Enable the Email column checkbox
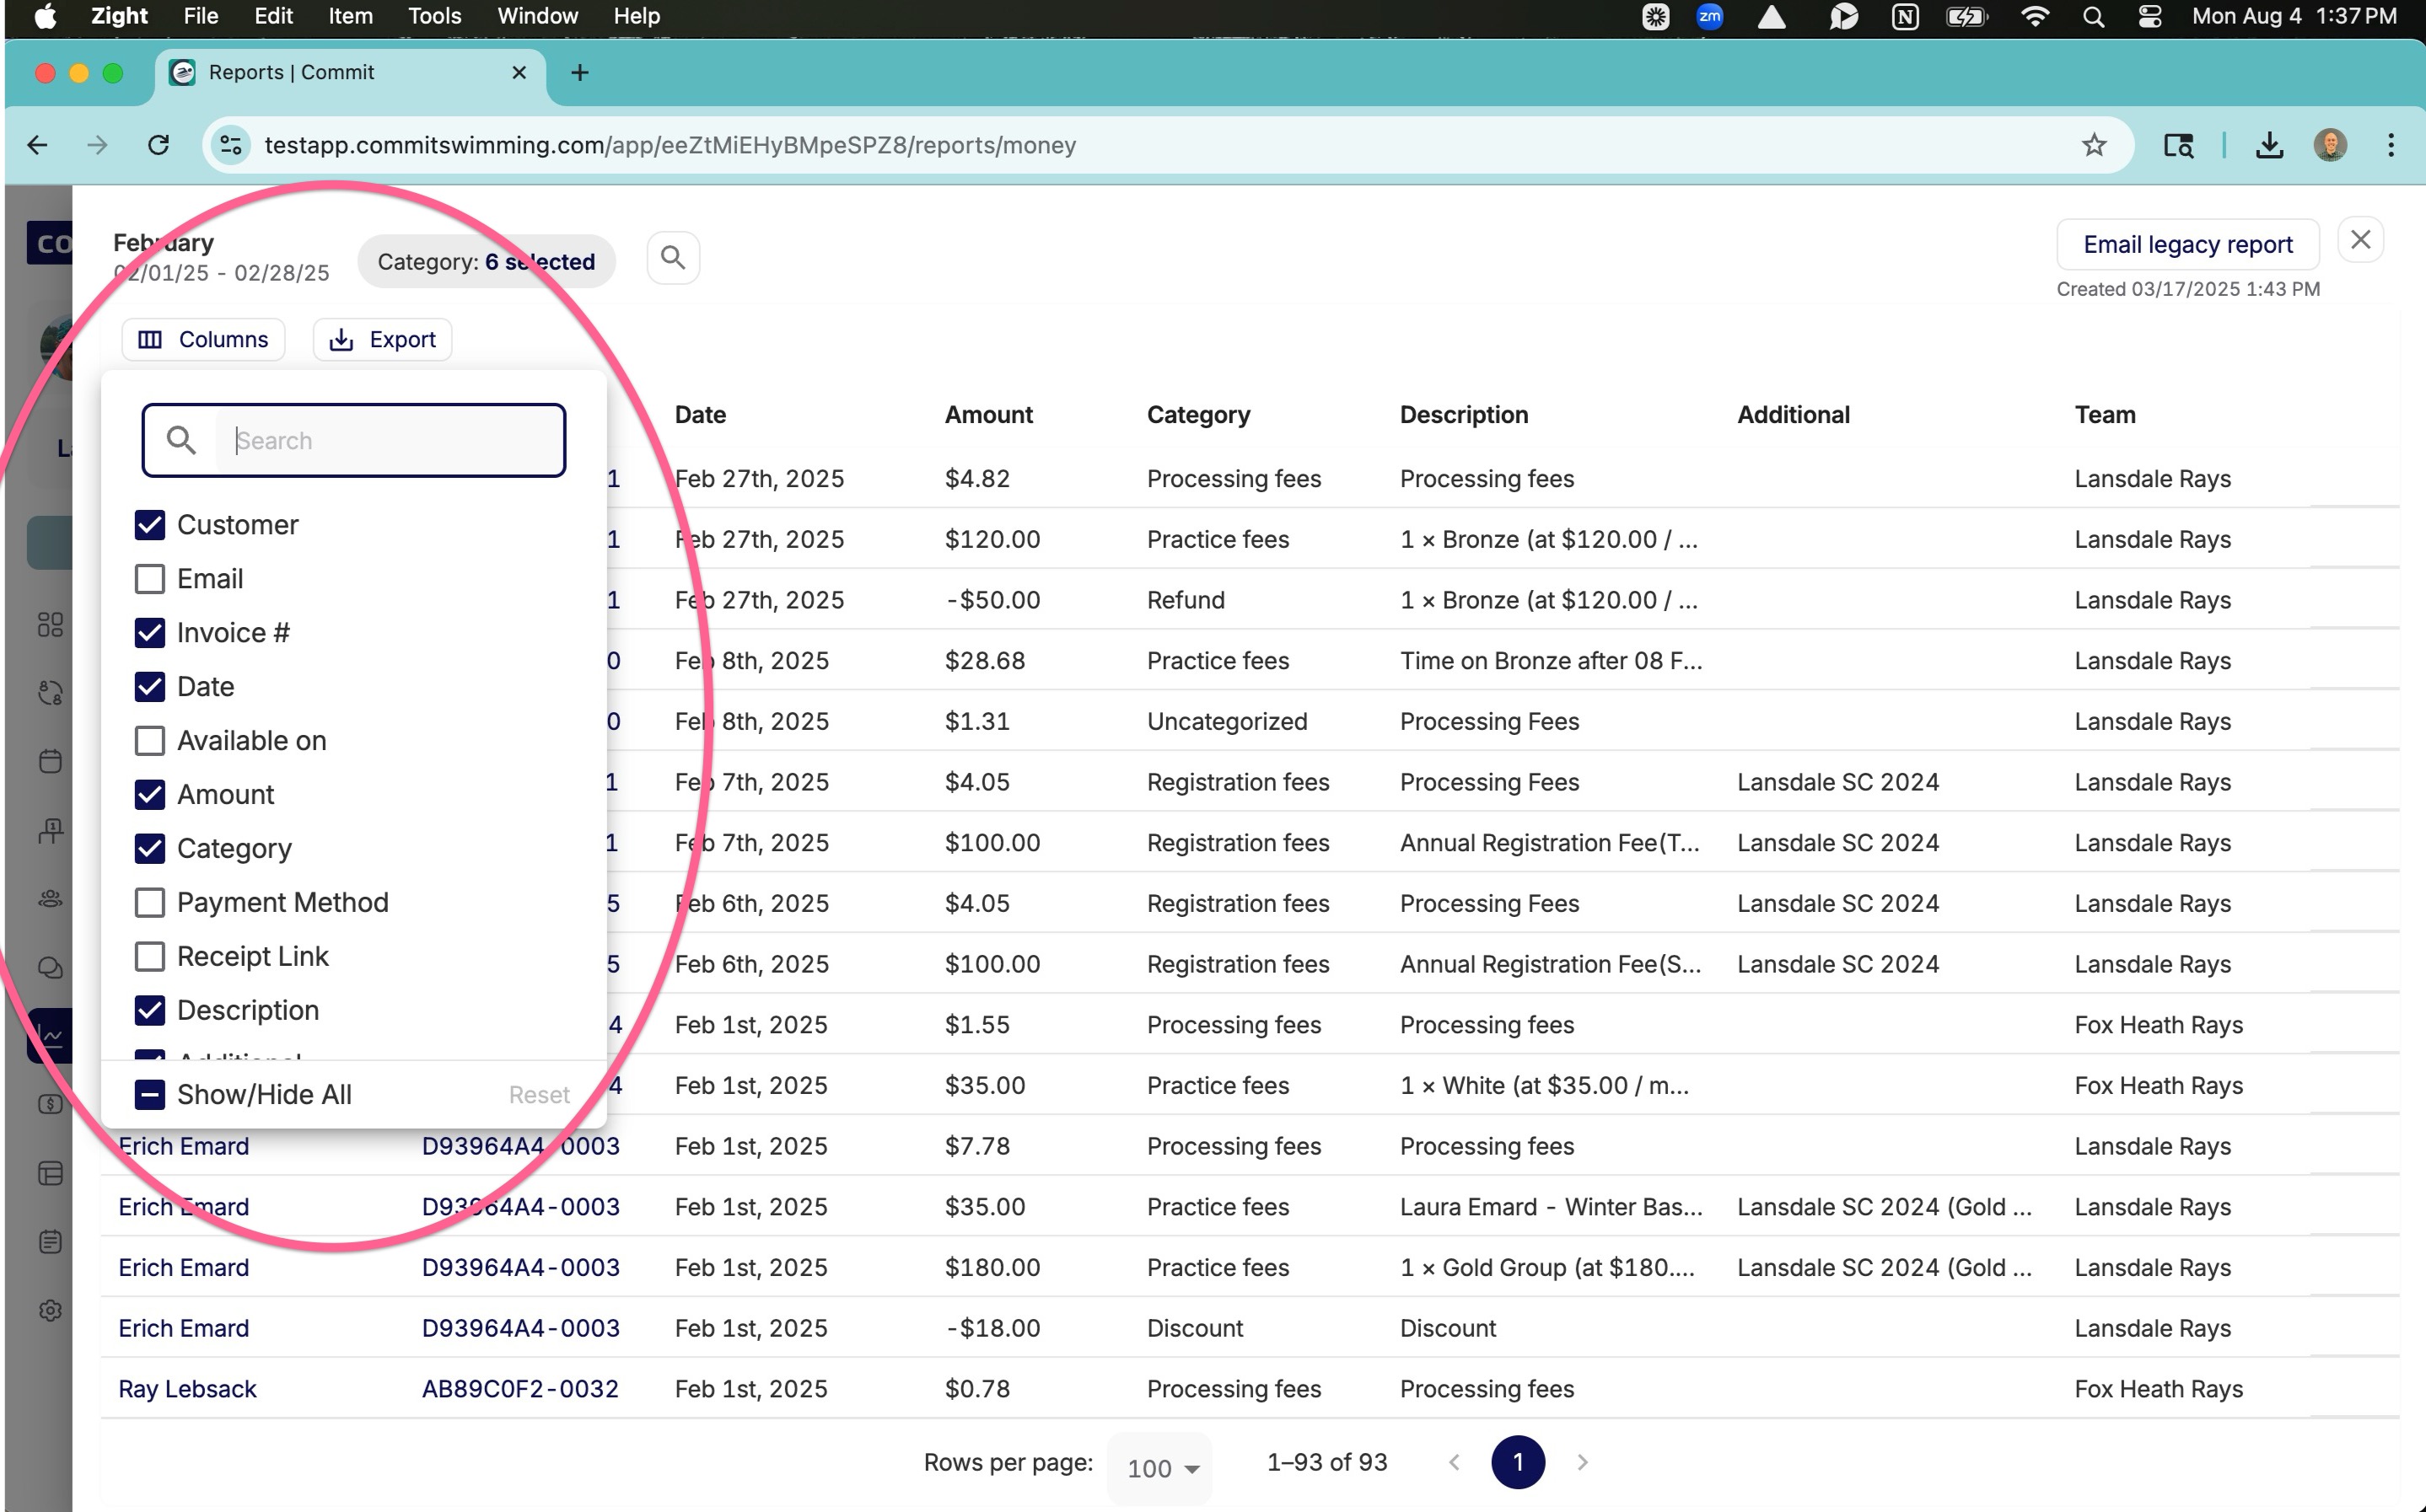Image resolution: width=2426 pixels, height=1512 pixels. pos(150,579)
